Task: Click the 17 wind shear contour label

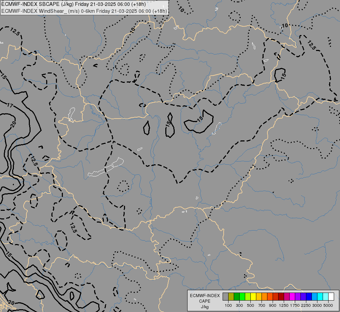Action: coord(10,105)
